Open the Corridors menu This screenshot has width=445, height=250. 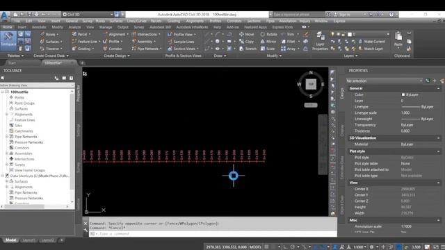click(x=234, y=21)
